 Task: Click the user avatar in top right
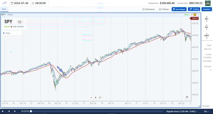208,3
